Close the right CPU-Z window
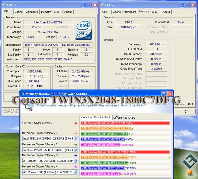This screenshot has height=179, width=198. pos(193,5)
